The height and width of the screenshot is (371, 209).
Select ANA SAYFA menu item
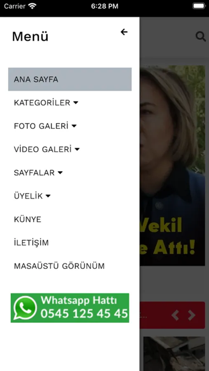[x=70, y=79]
